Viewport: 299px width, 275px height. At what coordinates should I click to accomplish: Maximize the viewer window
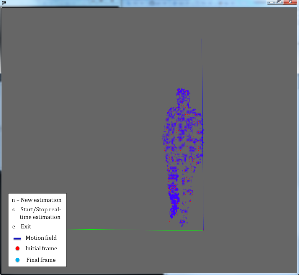point(279,2)
